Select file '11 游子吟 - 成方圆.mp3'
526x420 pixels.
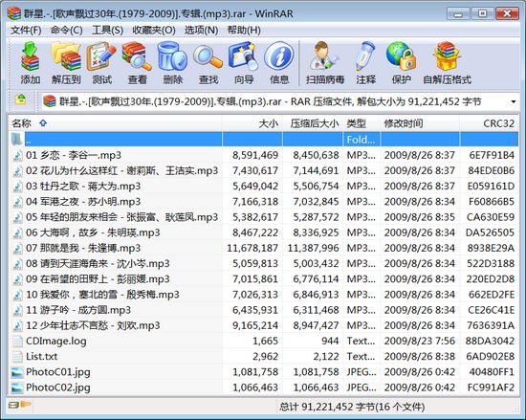(78, 310)
